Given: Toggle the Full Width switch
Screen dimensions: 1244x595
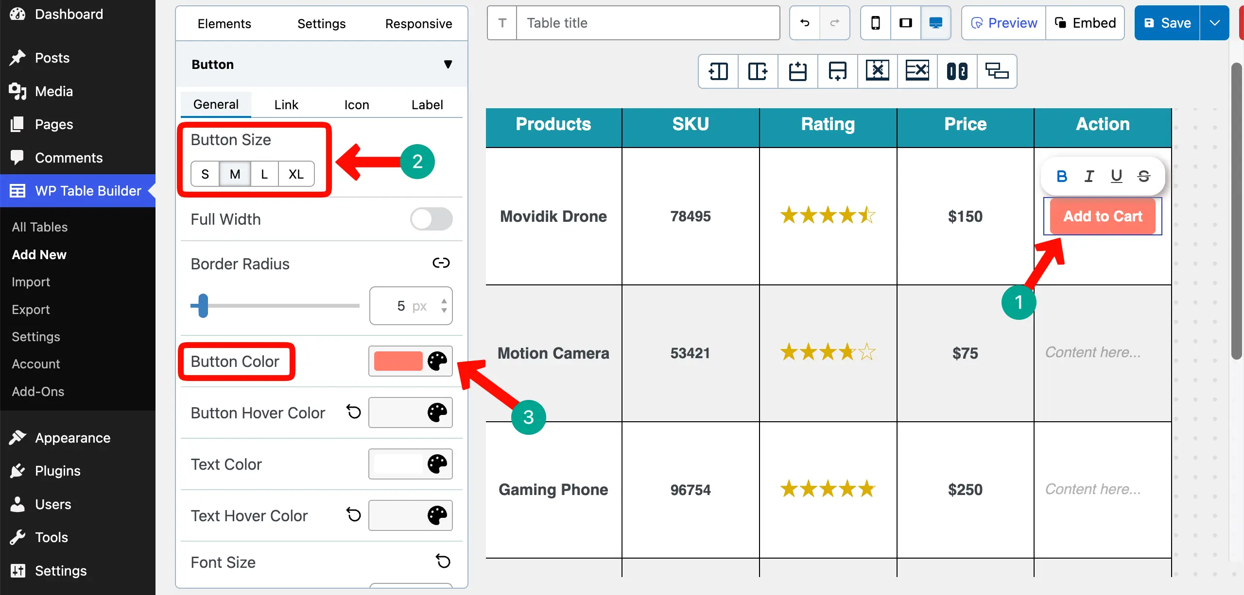Looking at the screenshot, I should pos(431,219).
